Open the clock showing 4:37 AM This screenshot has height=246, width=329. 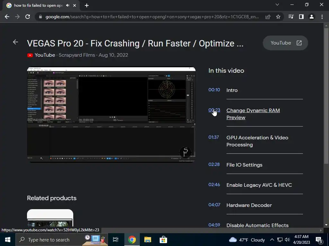pos(301,240)
